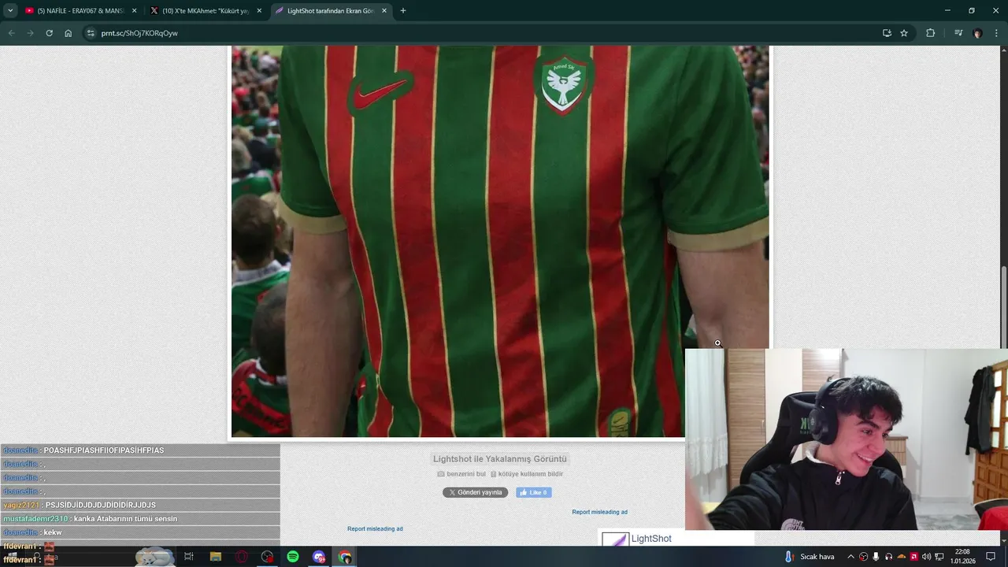Open the AMD software tray icon
Screen dimensions: 1008x567
pos(914,557)
